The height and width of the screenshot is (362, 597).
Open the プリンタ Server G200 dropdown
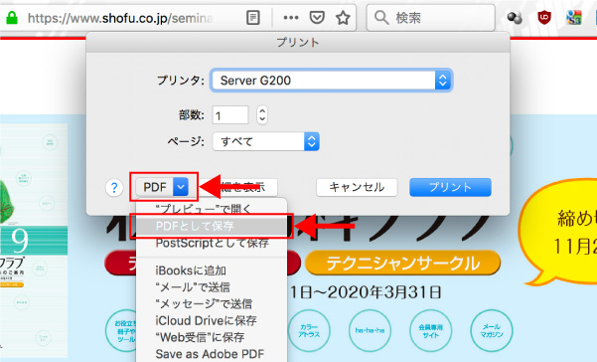[x=331, y=81]
